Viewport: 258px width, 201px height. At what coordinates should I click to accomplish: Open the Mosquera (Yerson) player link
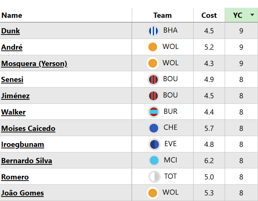pyautogui.click(x=34, y=63)
